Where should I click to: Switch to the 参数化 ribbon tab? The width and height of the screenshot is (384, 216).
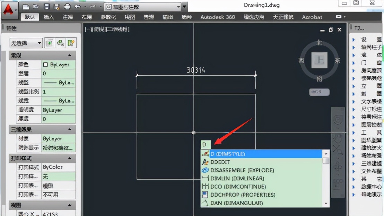(x=108, y=17)
